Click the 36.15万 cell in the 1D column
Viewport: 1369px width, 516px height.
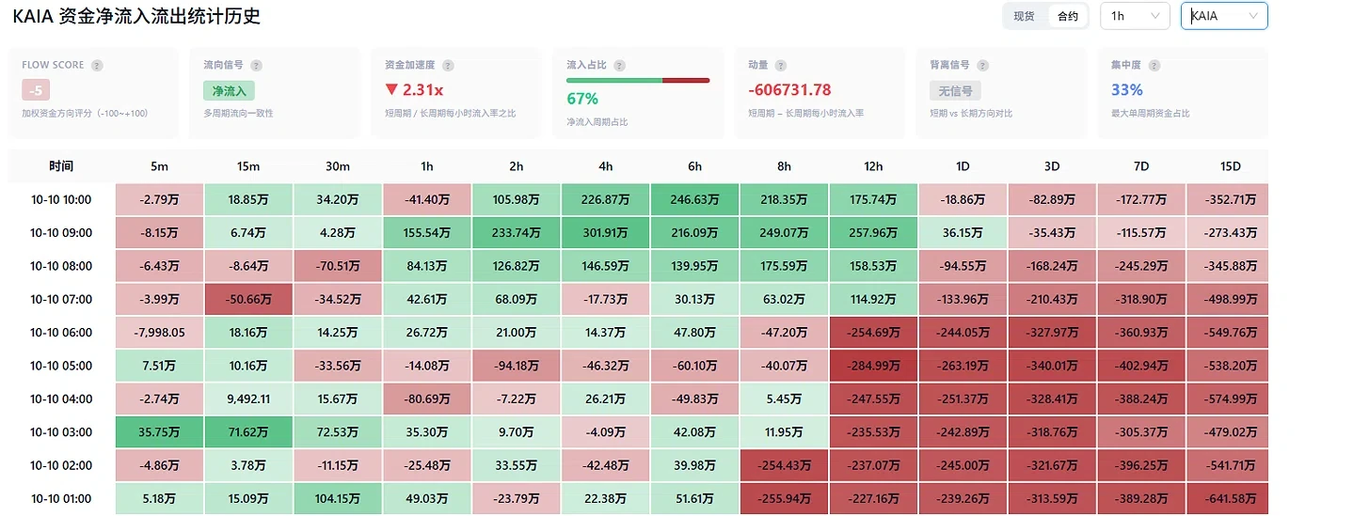click(x=963, y=233)
